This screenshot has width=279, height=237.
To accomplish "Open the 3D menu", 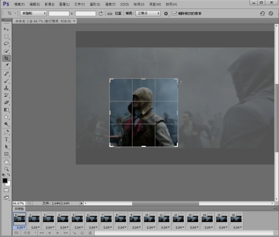I will coord(124,4).
